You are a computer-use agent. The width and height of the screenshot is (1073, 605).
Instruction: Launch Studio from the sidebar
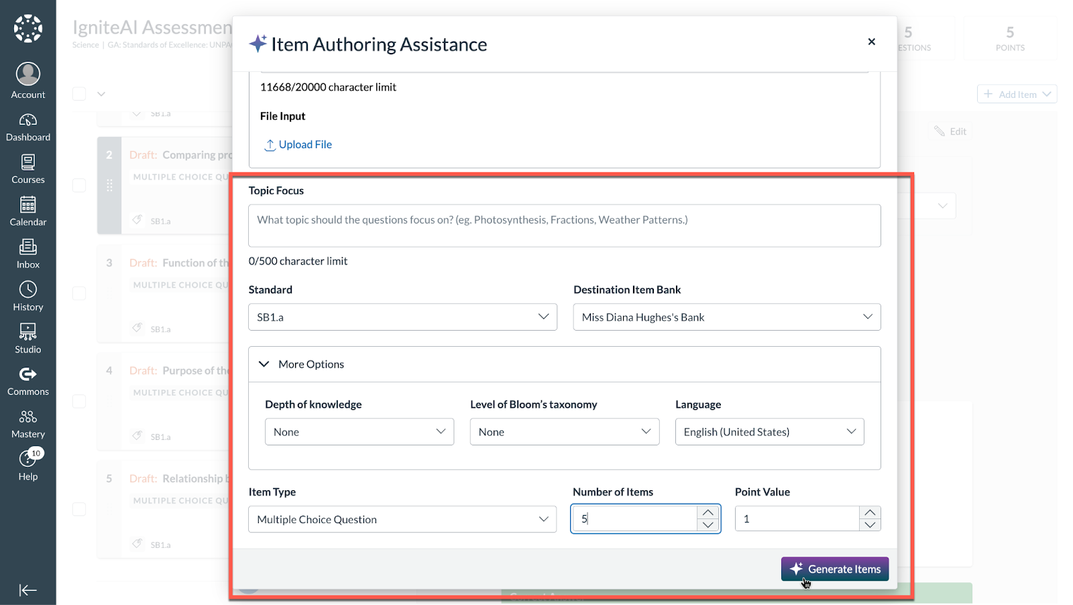click(28, 339)
